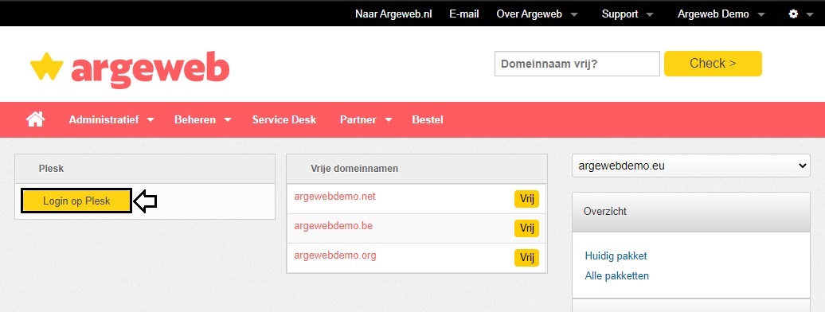Click the Vrij badge for argewebdemo.be
Screen dimensions: 825x312
(526, 228)
